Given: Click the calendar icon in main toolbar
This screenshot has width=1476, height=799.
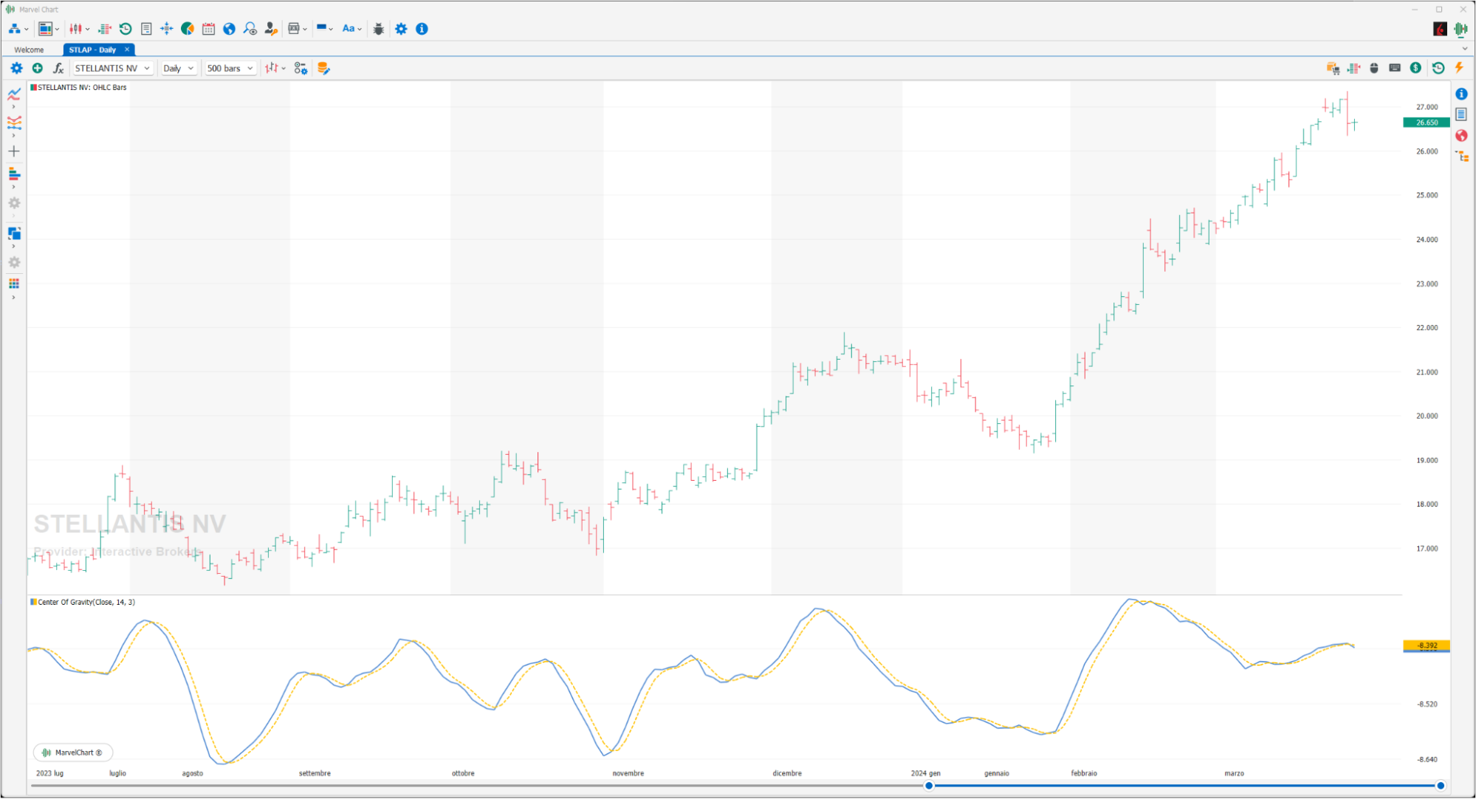Looking at the screenshot, I should pyautogui.click(x=208, y=29).
